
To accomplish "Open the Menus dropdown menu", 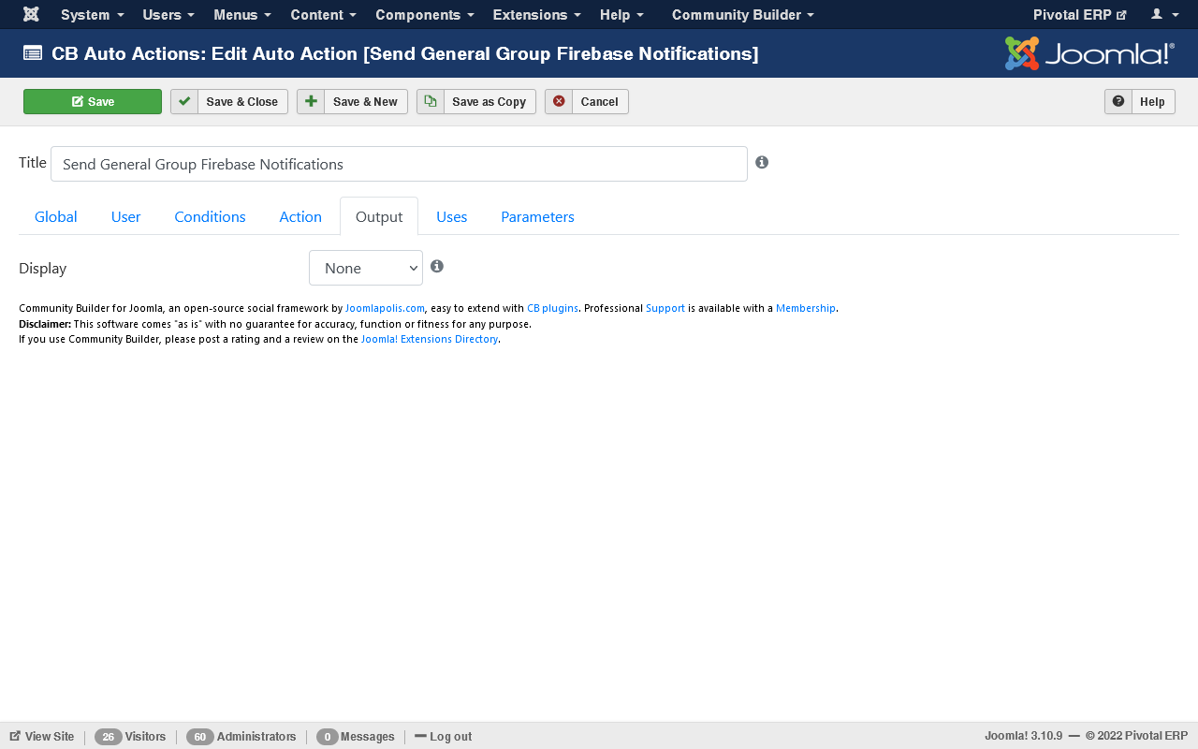I will 242,15.
